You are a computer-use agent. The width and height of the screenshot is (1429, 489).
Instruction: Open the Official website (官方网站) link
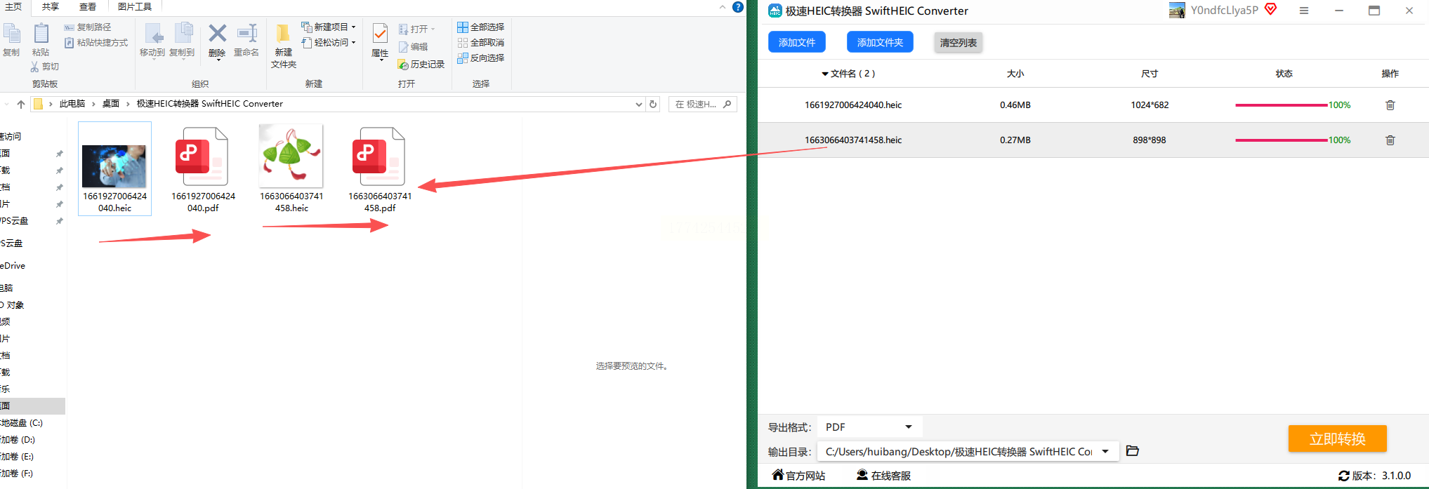tap(798, 476)
